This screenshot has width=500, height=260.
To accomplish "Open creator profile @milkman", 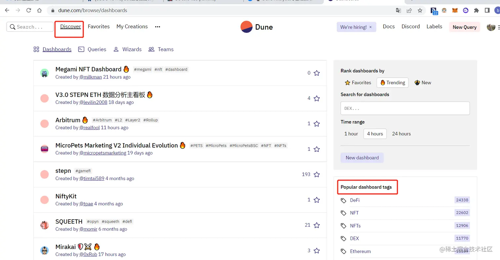I will click(91, 77).
